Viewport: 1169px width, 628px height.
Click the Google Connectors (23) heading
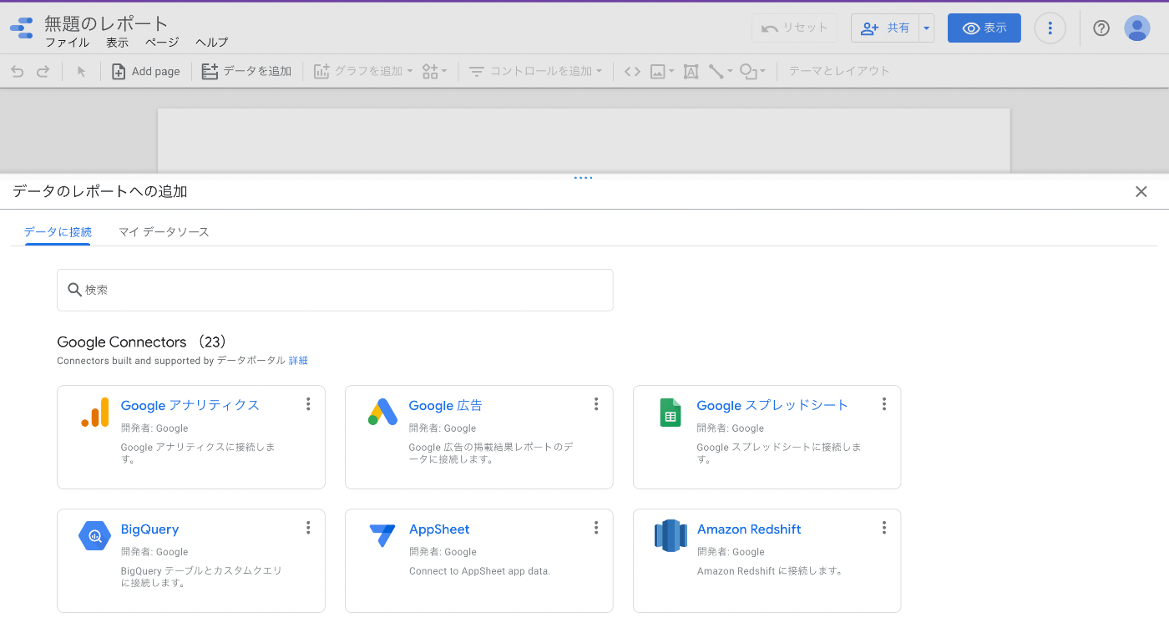click(143, 342)
